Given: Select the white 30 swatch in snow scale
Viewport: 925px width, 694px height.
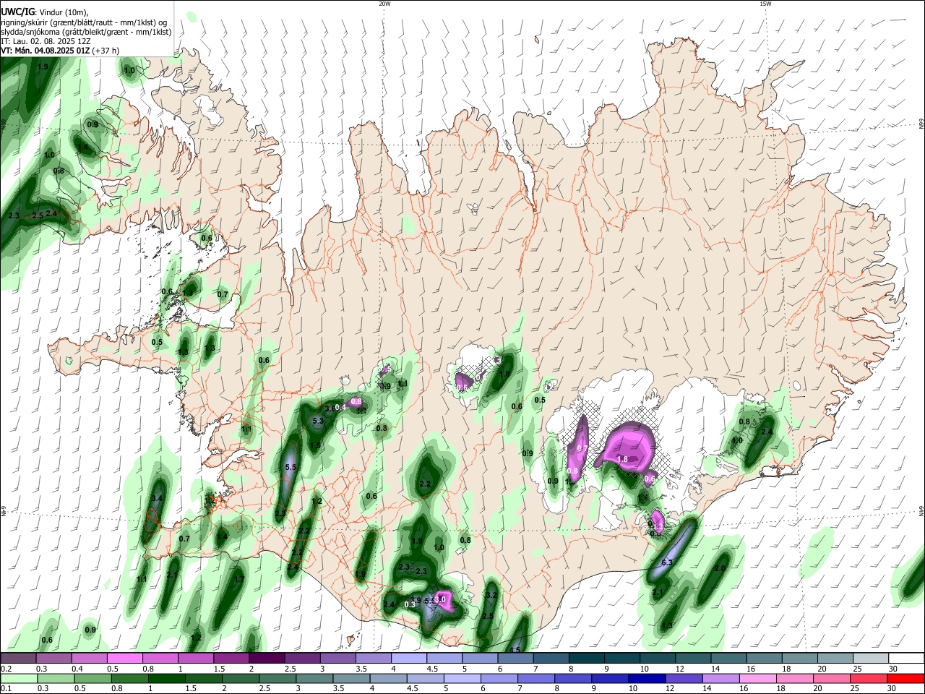Looking at the screenshot, I should pos(905,659).
